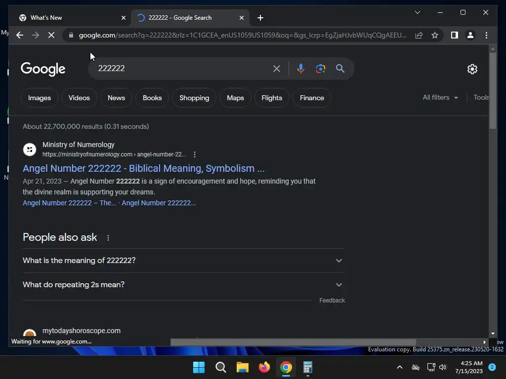Filter results by Images
This screenshot has height=379, width=506.
pyautogui.click(x=40, y=98)
